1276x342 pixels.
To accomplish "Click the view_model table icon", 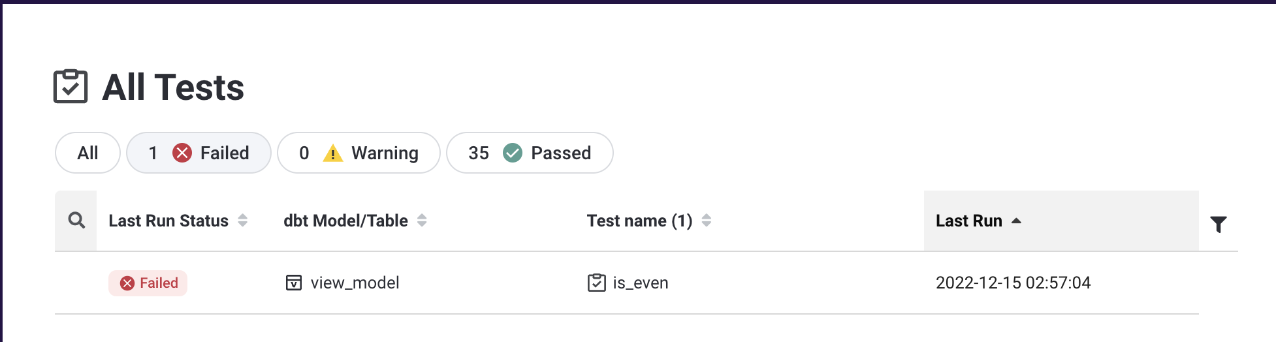I will click(294, 283).
